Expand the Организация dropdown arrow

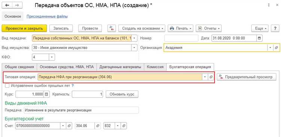click(x=271, y=48)
